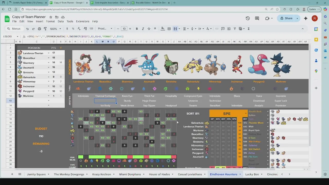
Task: Open the zoom 100% dropdown
Action: coord(55,29)
